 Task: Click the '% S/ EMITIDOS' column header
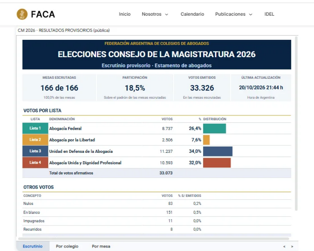(190, 196)
